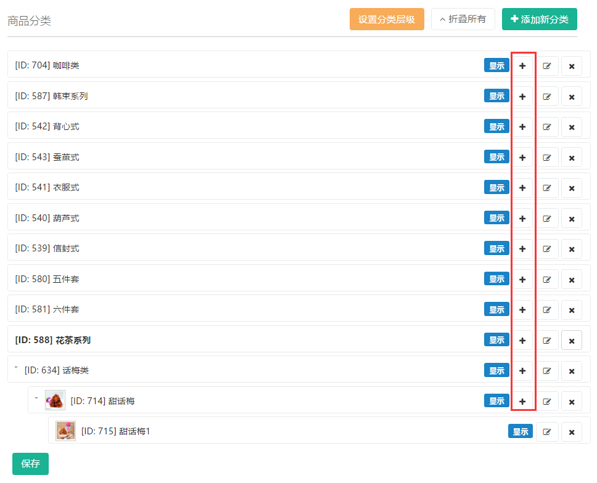The image size is (597, 483).
Task: Collapse the 话梅类 category tree
Action: coord(17,368)
